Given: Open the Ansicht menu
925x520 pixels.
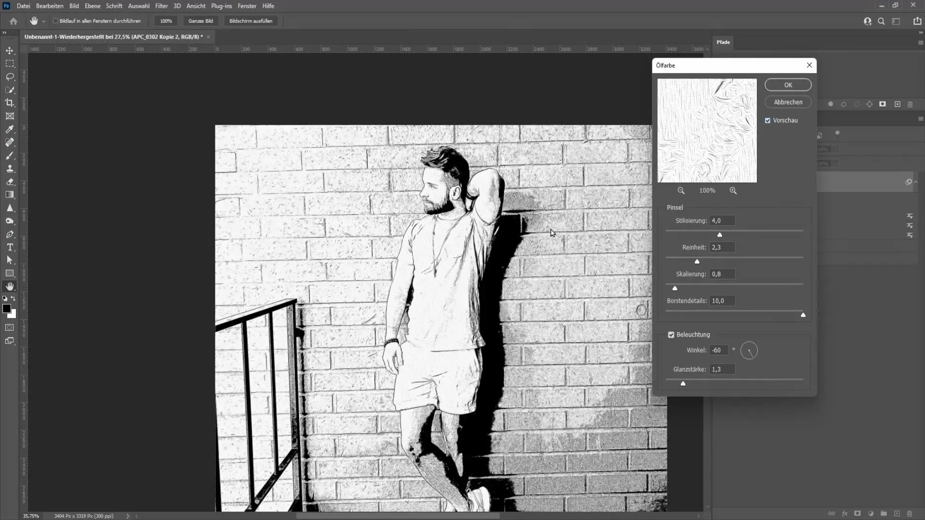Looking at the screenshot, I should [196, 6].
